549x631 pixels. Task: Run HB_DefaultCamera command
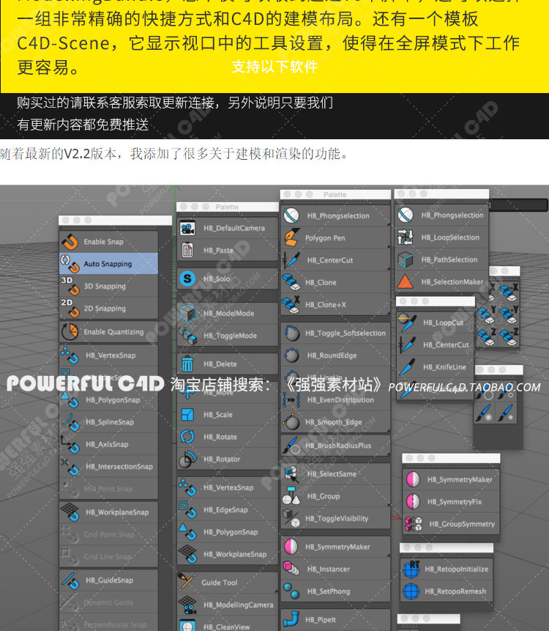pos(228,228)
